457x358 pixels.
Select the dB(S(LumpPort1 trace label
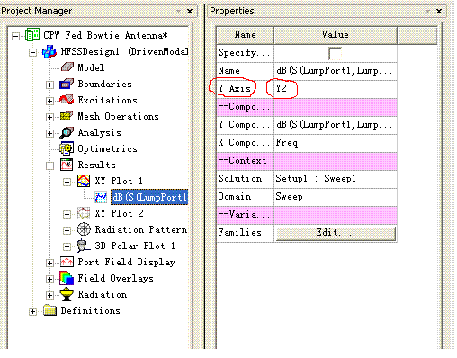click(x=149, y=197)
